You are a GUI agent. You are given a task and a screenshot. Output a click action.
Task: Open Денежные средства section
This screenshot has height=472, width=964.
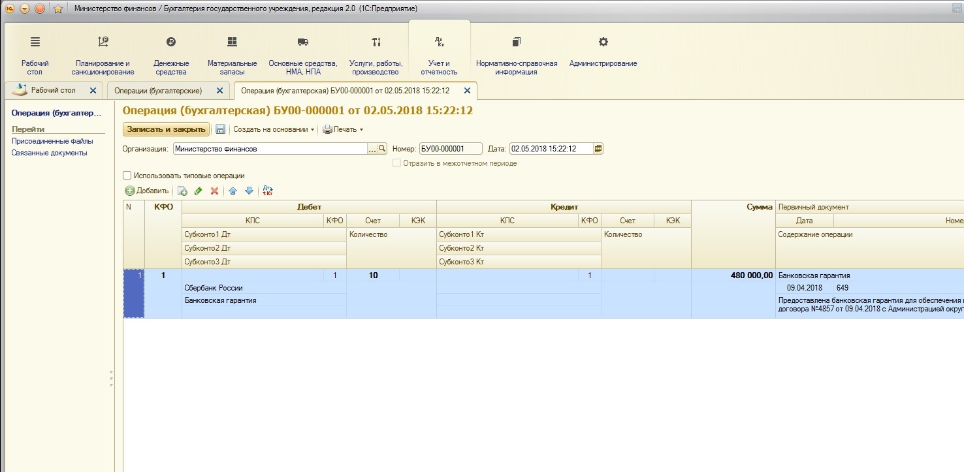coord(171,55)
